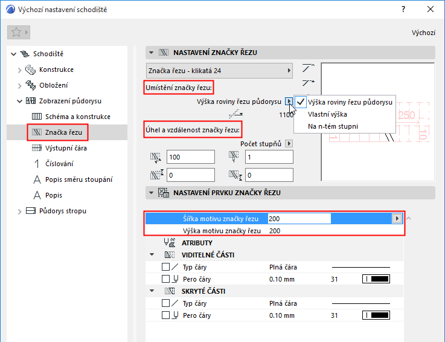Click the break mark style icon with dashed line
This screenshot has width=445, height=342.
tap(309, 83)
